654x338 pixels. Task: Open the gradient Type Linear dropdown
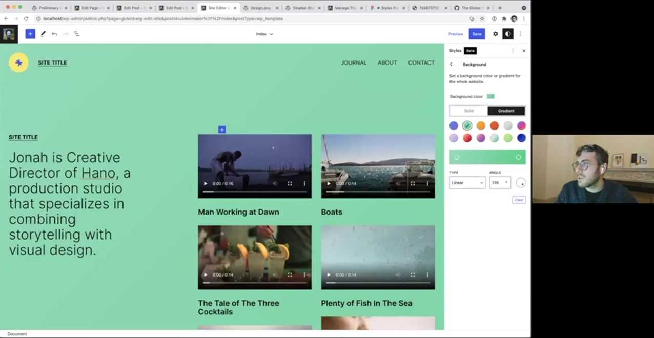click(467, 183)
